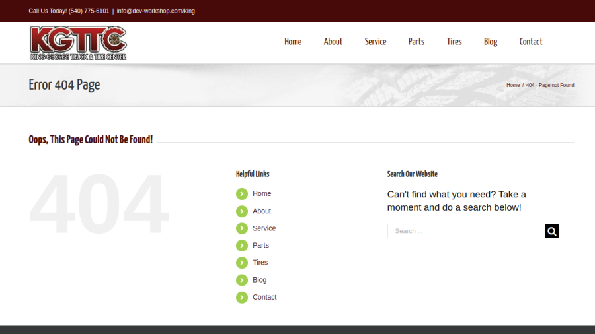
Task: Follow the Contact link under Helpful Links
Action: pyautogui.click(x=264, y=297)
